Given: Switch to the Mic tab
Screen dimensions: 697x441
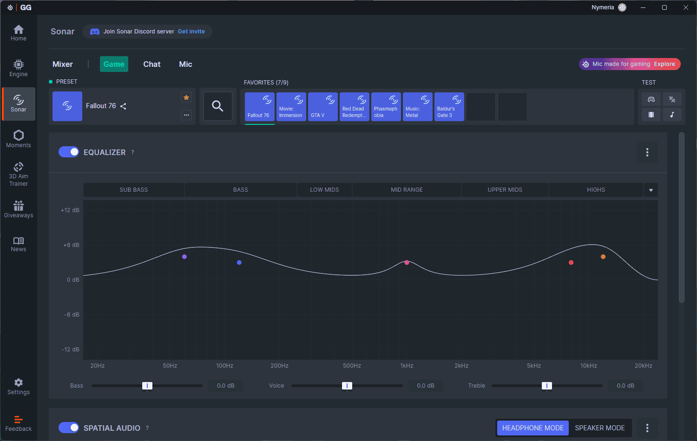Looking at the screenshot, I should pyautogui.click(x=185, y=64).
